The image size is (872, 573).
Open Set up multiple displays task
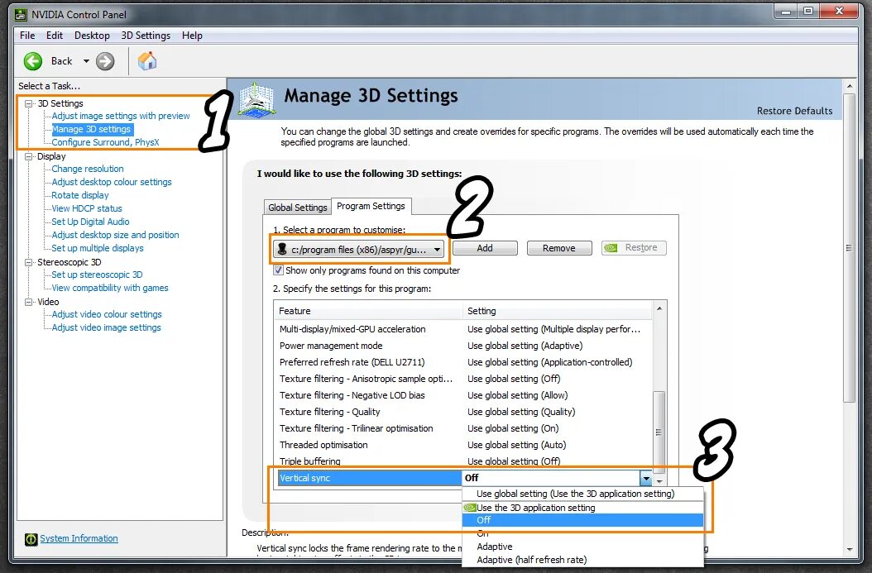click(x=98, y=248)
